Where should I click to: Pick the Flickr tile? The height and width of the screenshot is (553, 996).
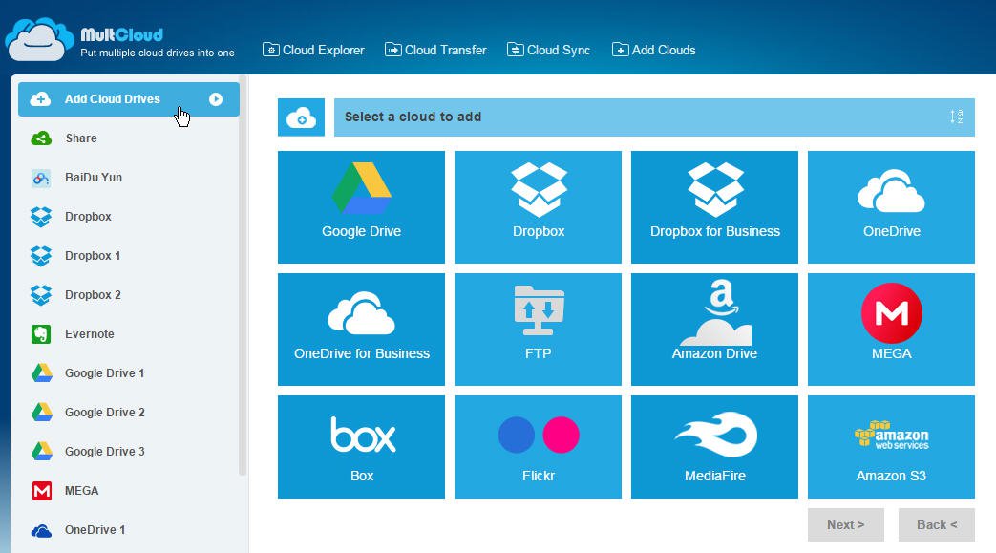(538, 447)
